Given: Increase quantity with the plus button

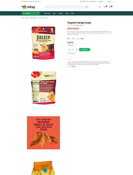Looking at the screenshot, I should pyautogui.click(x=76, y=50).
